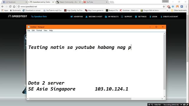The image size is (189, 106).
Task: Click the Chrome home icon
Action: click(x=14, y=6)
